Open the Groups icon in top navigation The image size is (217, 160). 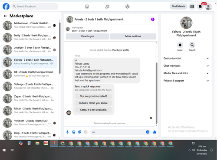click(x=128, y=7)
